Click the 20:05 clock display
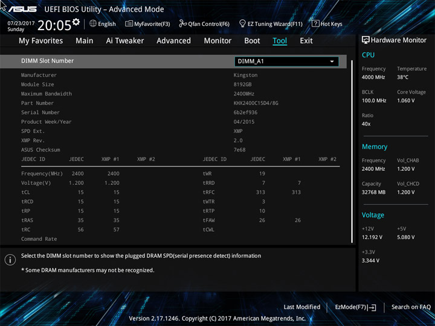Image resolution: width=435 pixels, height=326 pixels. pyautogui.click(x=54, y=25)
